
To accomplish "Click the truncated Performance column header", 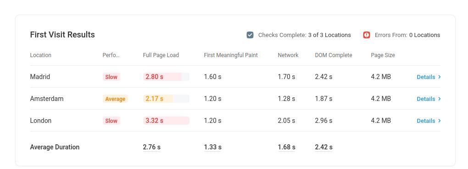I will tap(111, 55).
